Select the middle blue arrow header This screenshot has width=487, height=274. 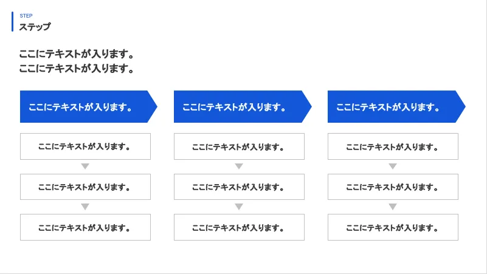[x=239, y=107]
